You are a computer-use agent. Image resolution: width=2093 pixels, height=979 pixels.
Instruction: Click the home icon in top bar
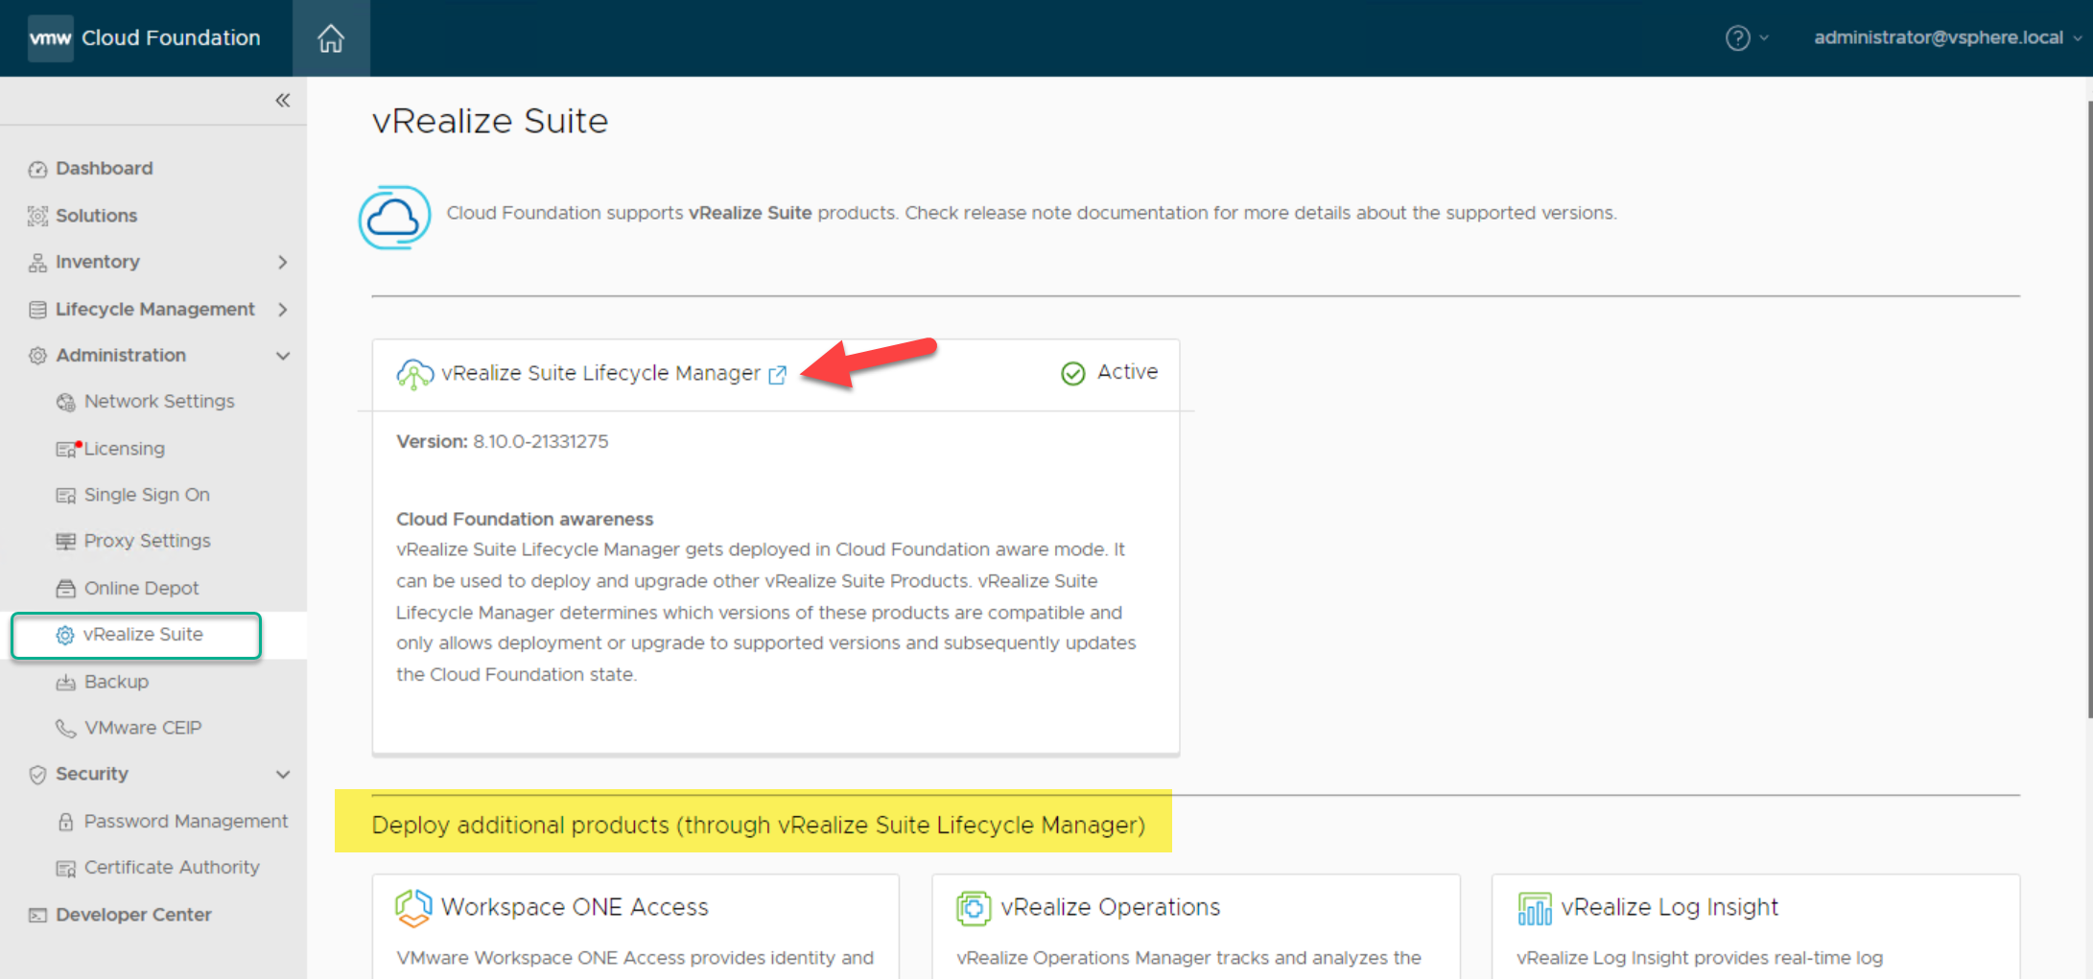click(331, 38)
